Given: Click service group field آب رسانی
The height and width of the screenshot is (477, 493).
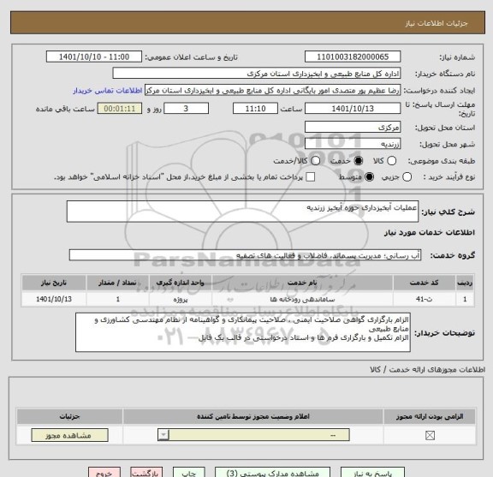Looking at the screenshot, I should pos(245,255).
